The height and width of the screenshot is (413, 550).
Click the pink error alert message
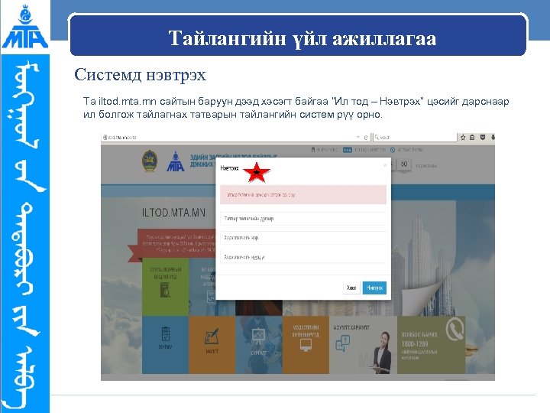point(303,194)
